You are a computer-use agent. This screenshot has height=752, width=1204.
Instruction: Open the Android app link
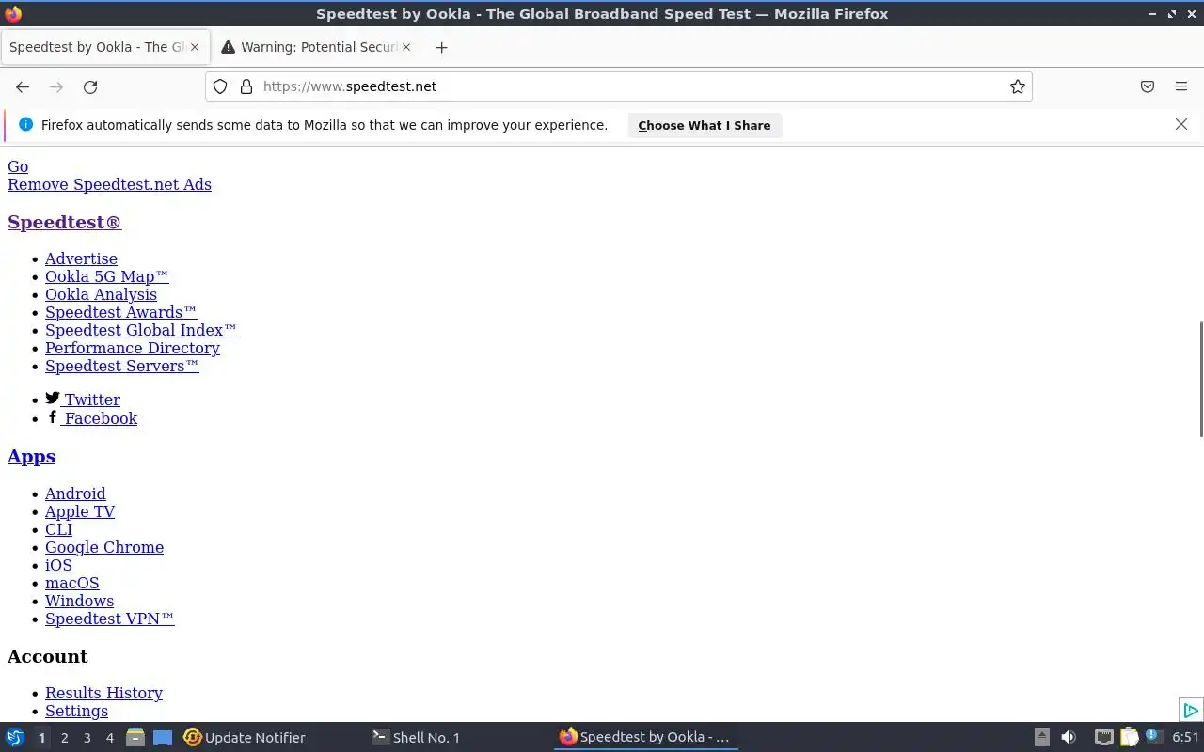(75, 493)
